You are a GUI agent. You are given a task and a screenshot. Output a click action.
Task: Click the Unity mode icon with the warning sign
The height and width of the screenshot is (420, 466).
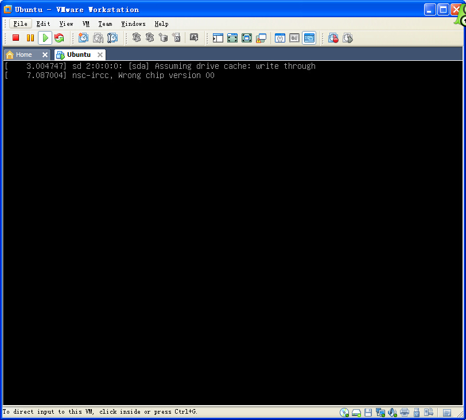[x=261, y=38]
